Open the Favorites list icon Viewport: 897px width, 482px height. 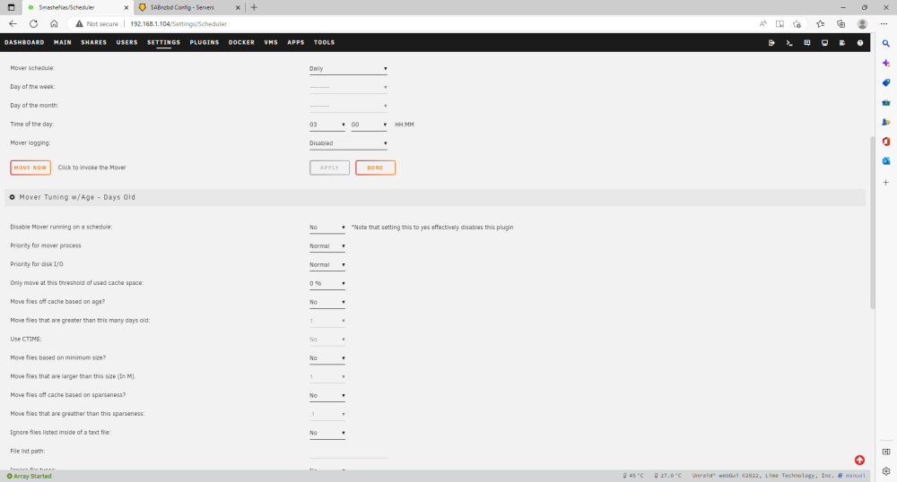tap(821, 24)
